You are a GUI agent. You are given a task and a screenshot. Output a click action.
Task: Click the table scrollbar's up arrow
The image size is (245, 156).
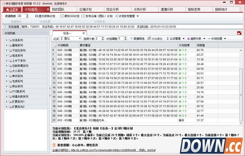pyautogui.click(x=241, y=50)
